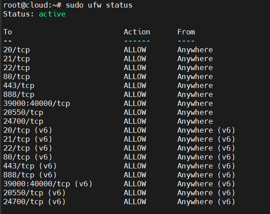Click the 'From' column header
This screenshot has width=270, height=214.
186,32
